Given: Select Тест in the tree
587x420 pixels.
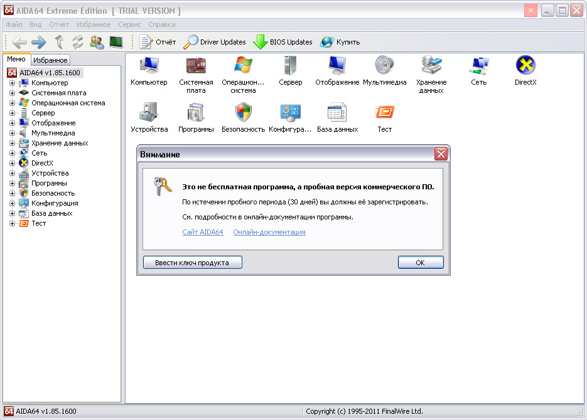Looking at the screenshot, I should (x=38, y=223).
